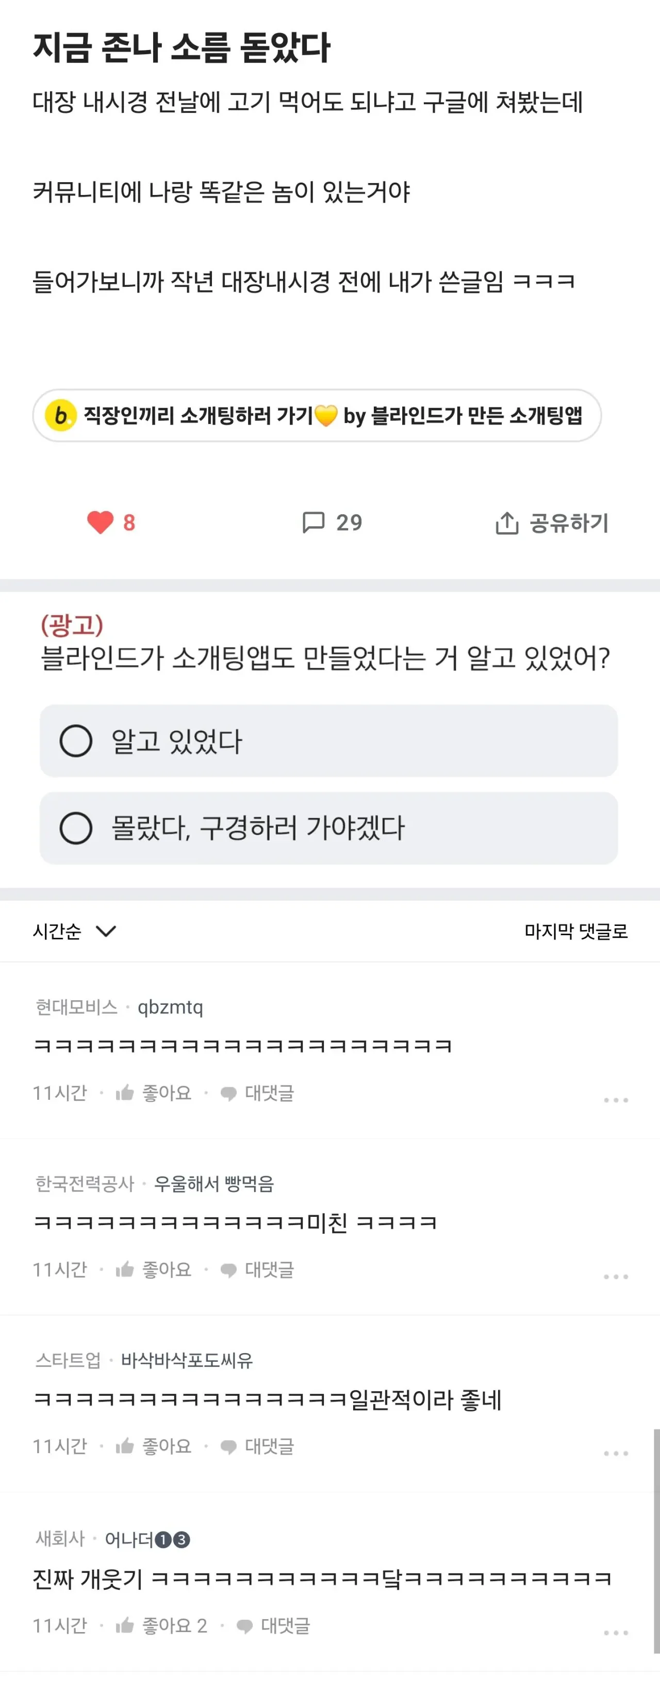The width and height of the screenshot is (660, 1694).
Task: Open the 직장인끼리 소개팅하러 가기 banner
Action: pos(317,416)
